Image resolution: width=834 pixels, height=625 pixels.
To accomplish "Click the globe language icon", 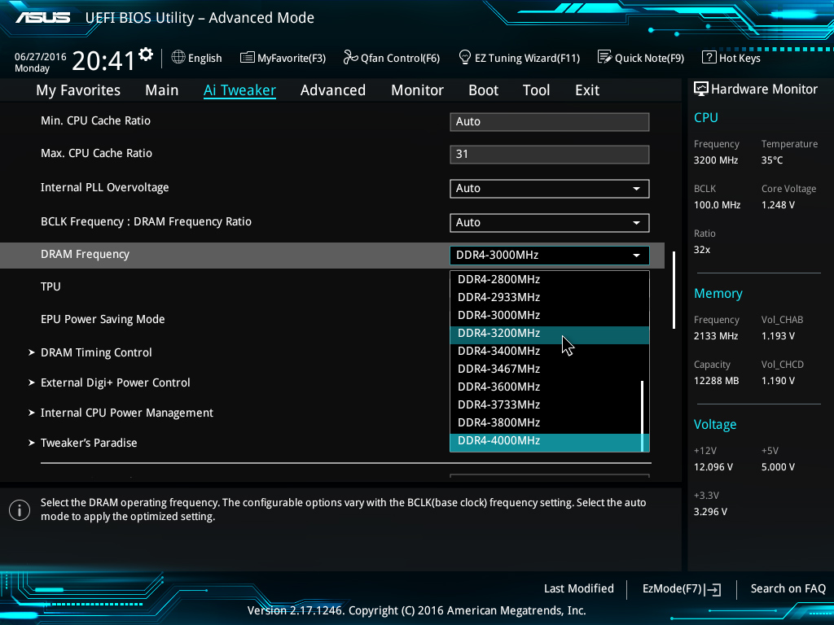I will [178, 58].
